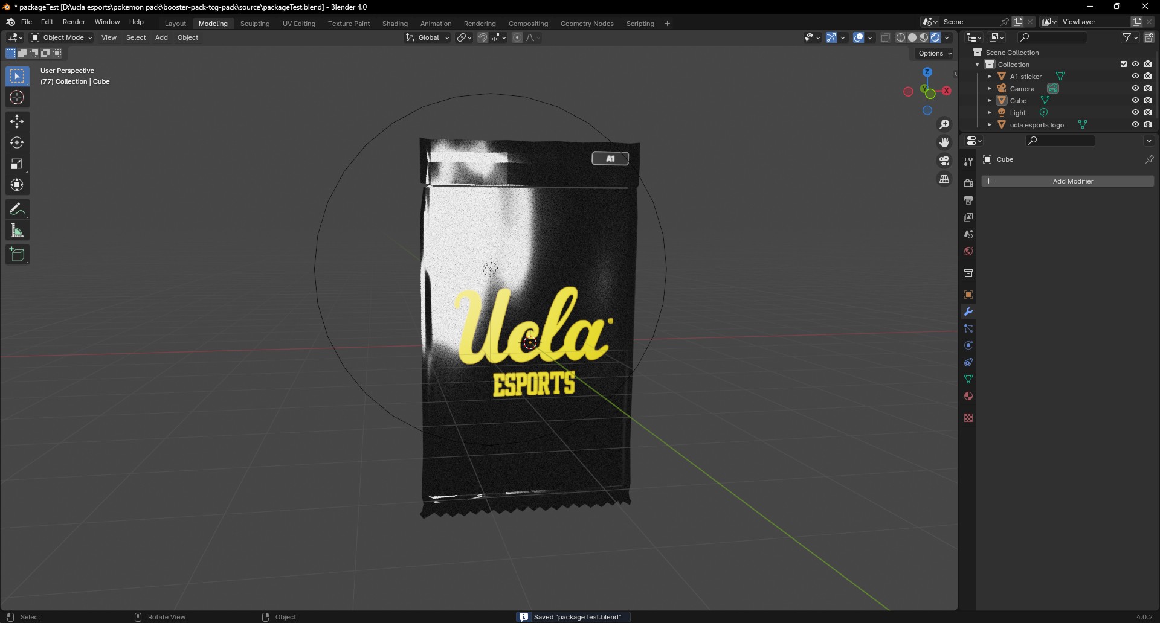This screenshot has height=623, width=1160.
Task: Open the Render menu
Action: point(74,22)
